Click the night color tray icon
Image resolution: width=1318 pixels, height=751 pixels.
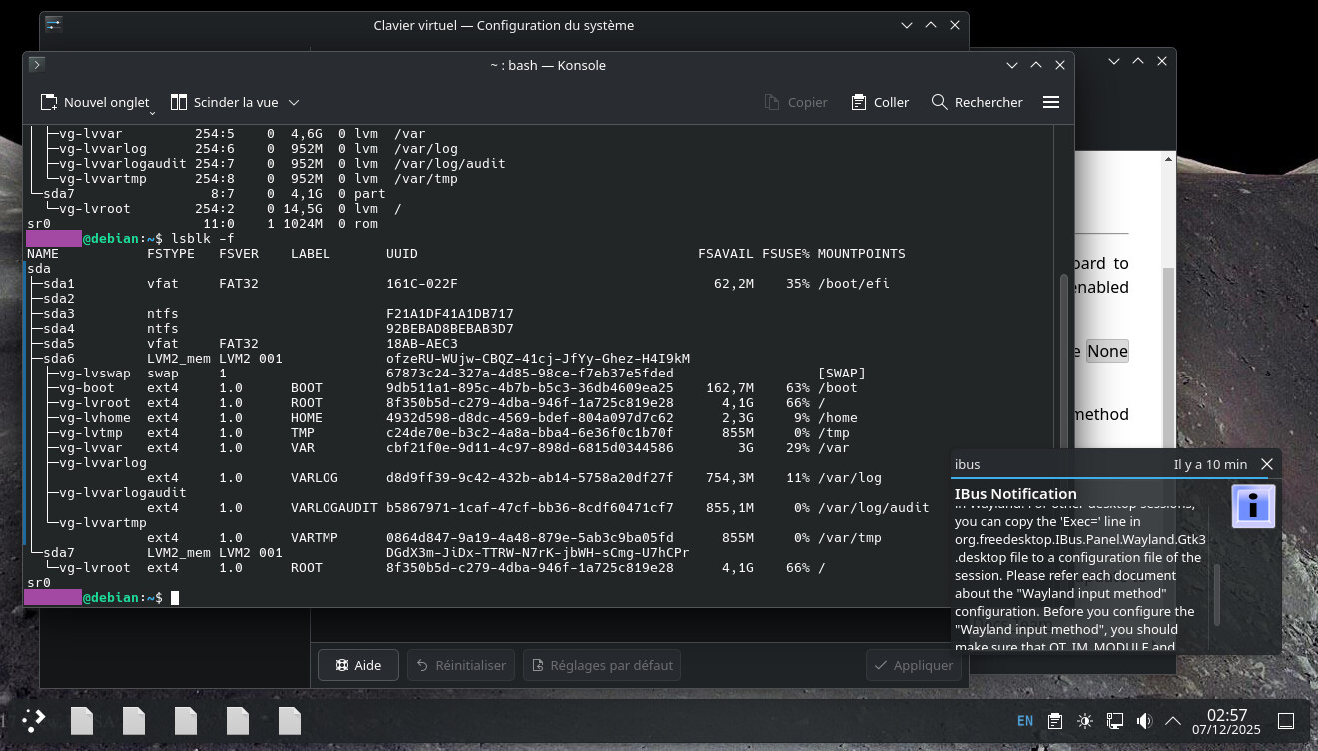tap(1084, 720)
